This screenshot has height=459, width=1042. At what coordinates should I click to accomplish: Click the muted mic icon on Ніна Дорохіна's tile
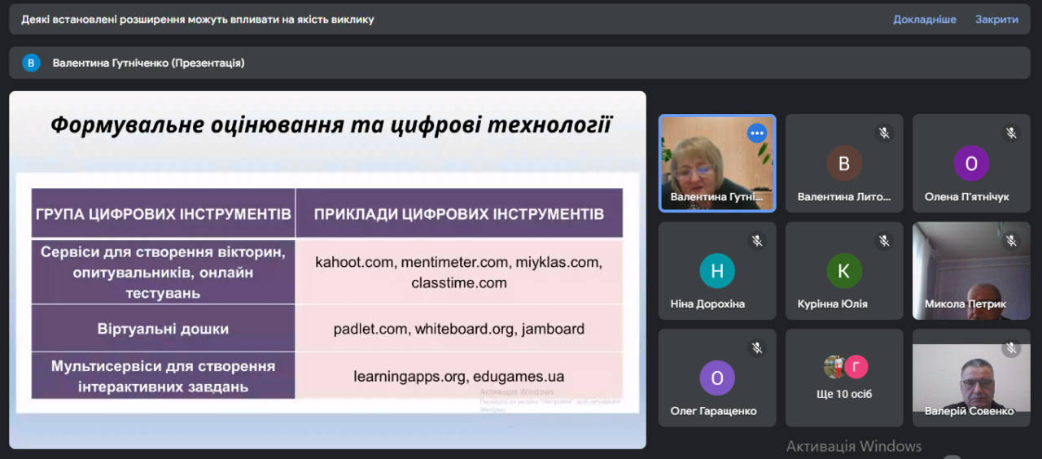[757, 240]
